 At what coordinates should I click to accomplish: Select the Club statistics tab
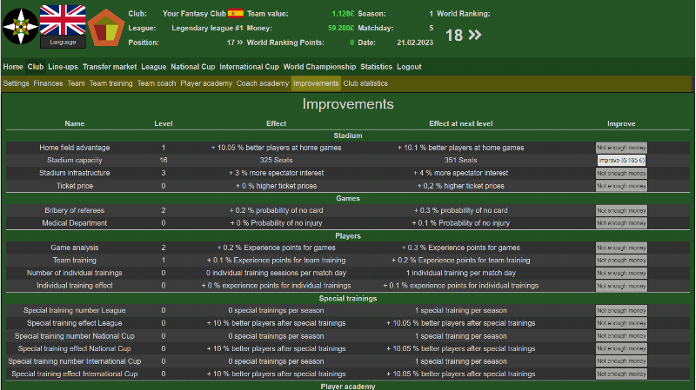coord(365,83)
